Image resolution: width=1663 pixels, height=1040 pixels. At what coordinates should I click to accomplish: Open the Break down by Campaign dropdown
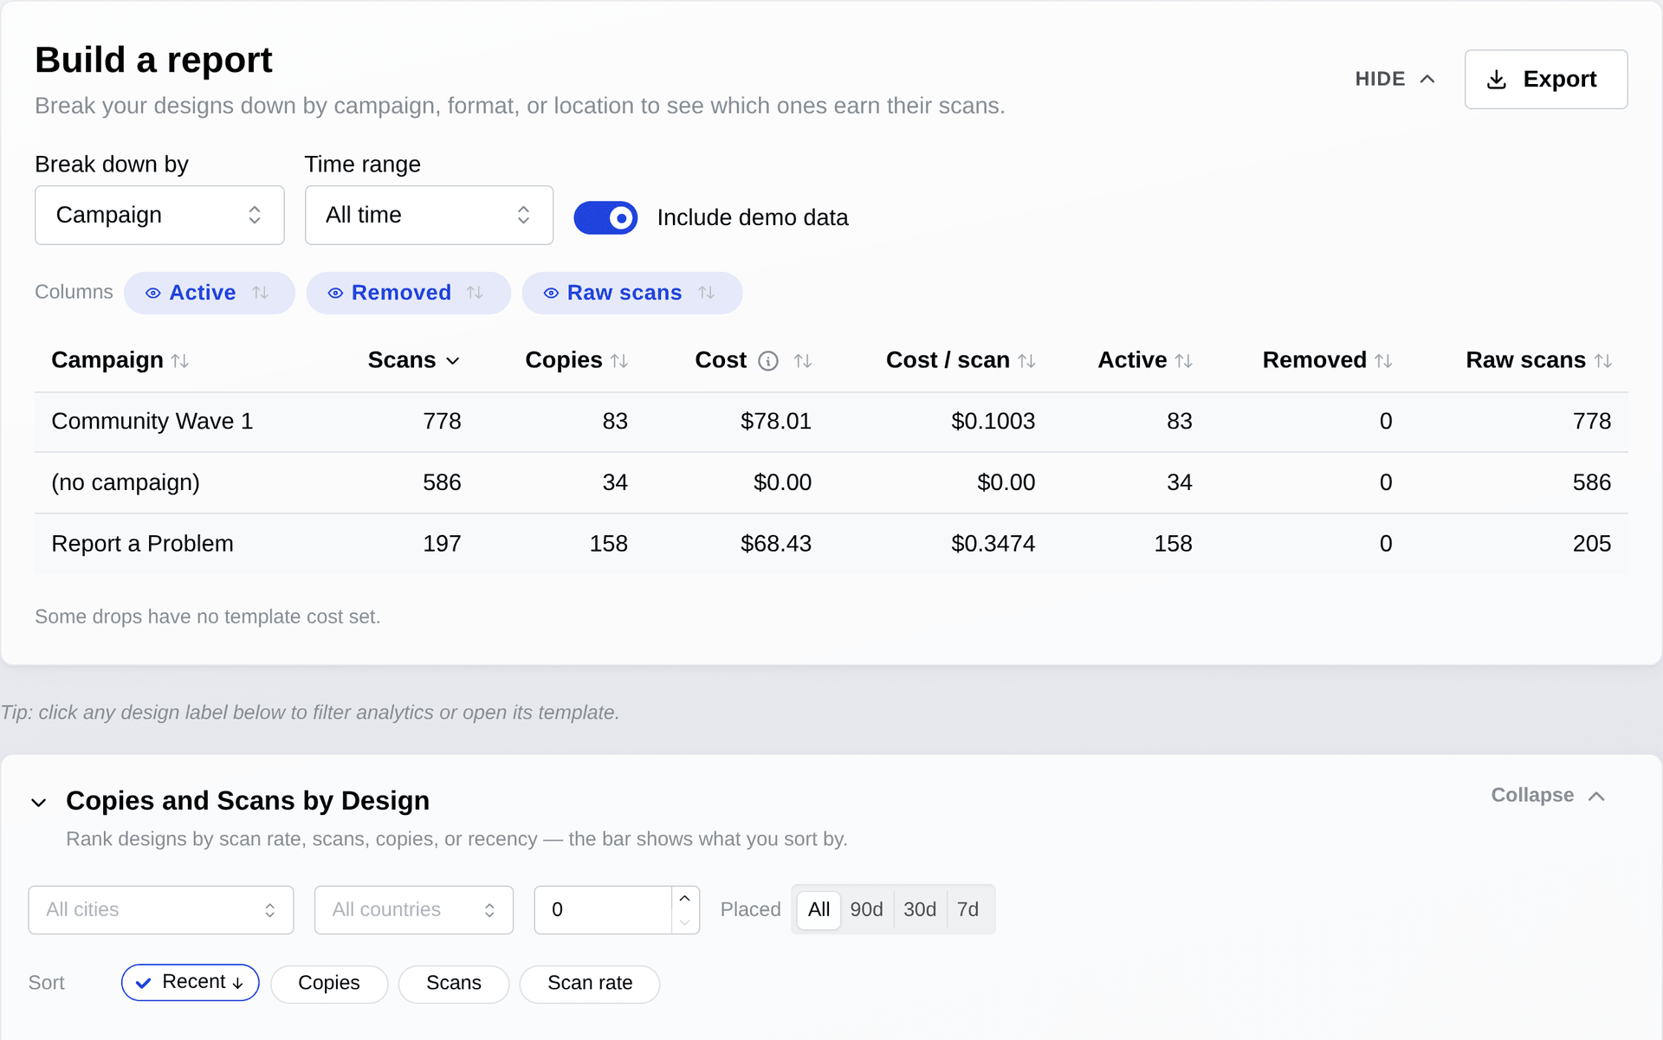(x=159, y=215)
